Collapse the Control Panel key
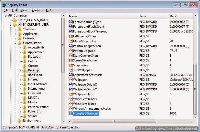Screen dimensions: 200x132 pyautogui.click(x=16, y=43)
